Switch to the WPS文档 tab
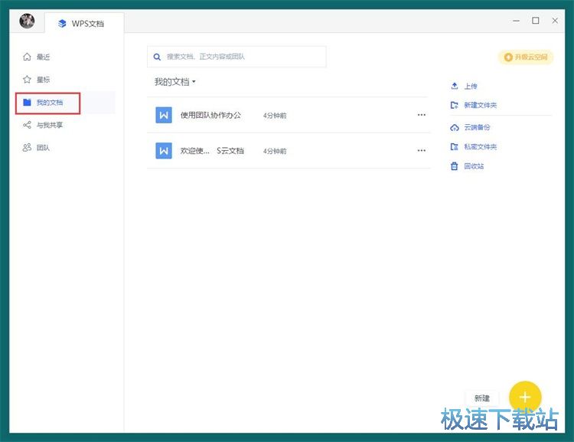This screenshot has width=574, height=442. 83,23
